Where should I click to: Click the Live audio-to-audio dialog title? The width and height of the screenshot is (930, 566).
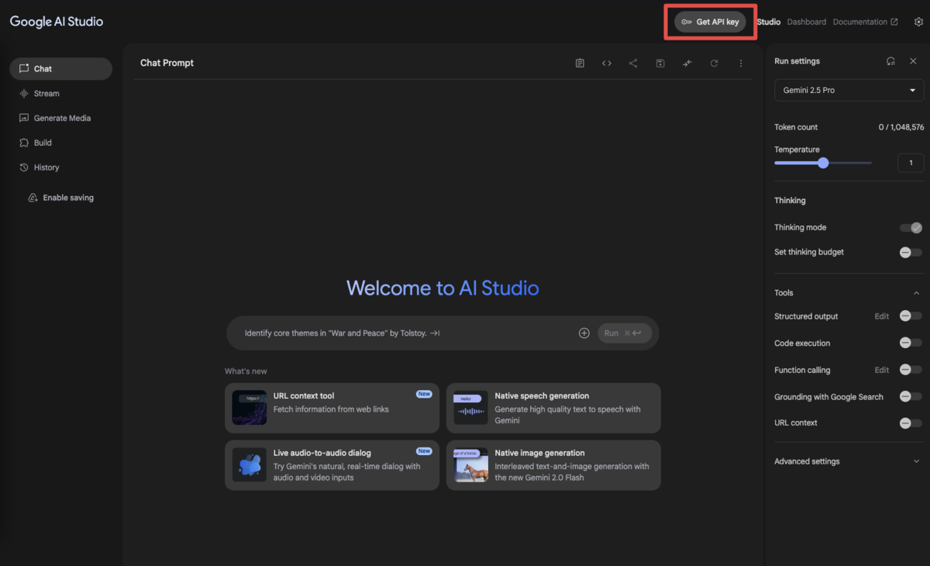(322, 454)
